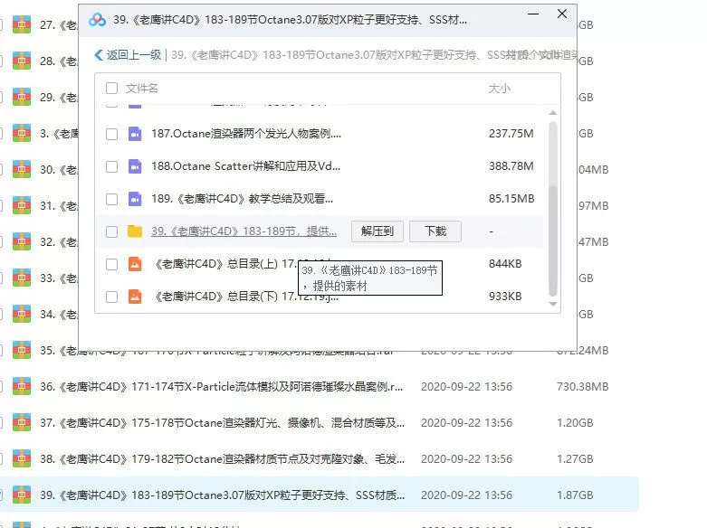This screenshot has width=707, height=528.
Task: Tick the select-all checkbox beside 文件名
Action: [x=111, y=89]
